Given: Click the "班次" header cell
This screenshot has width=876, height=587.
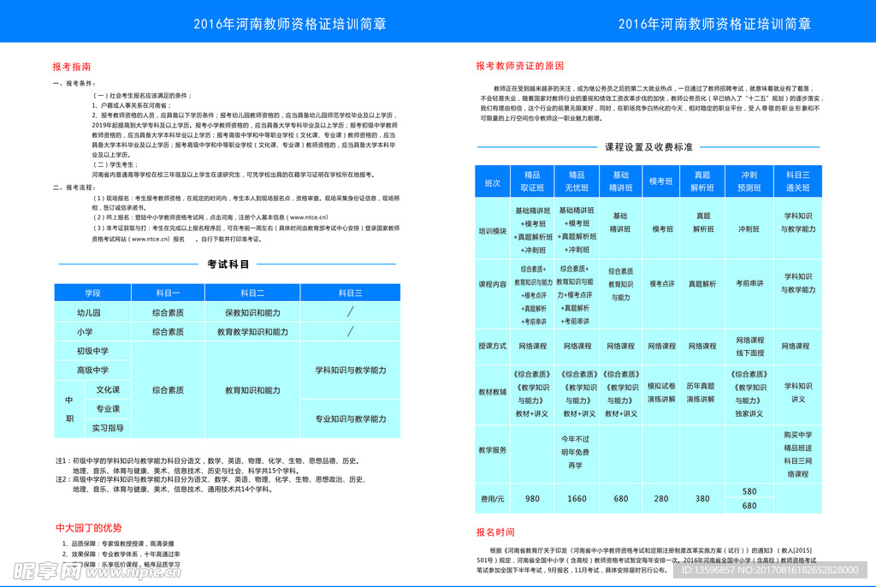Looking at the screenshot, I should point(493,183).
